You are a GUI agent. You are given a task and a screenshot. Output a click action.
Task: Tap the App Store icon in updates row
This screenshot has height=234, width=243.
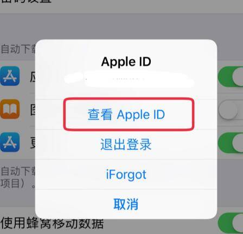click(10, 142)
